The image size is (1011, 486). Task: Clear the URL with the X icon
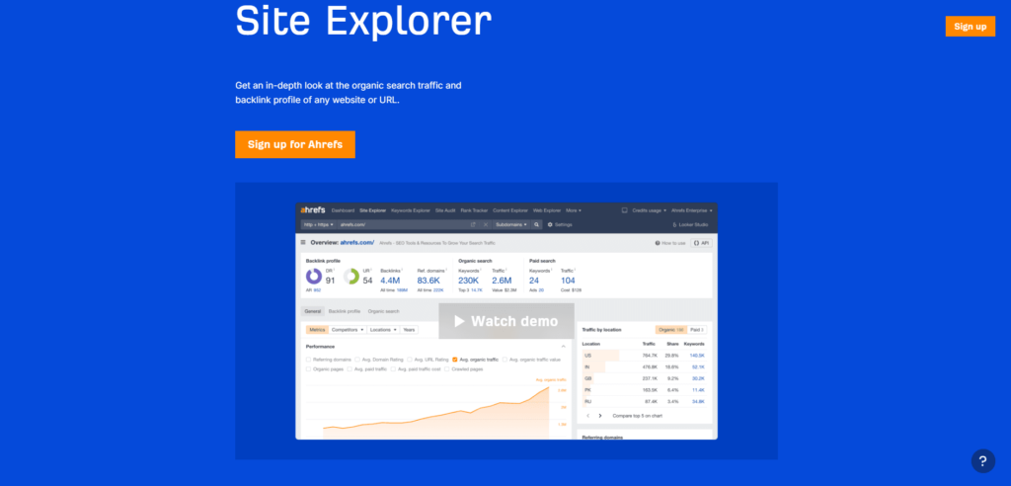[x=486, y=224]
